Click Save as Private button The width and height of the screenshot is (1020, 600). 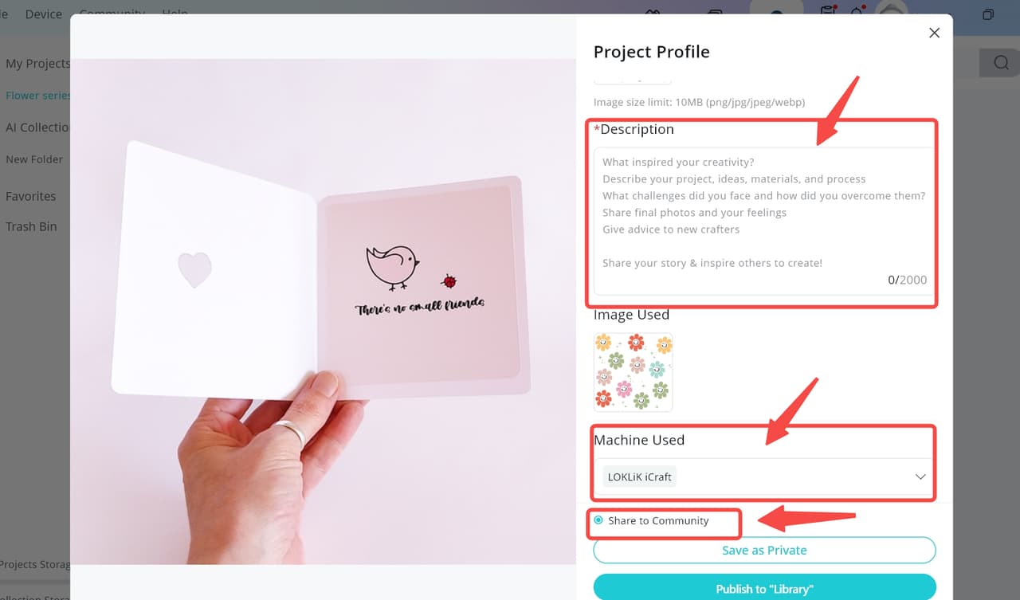[x=764, y=550]
